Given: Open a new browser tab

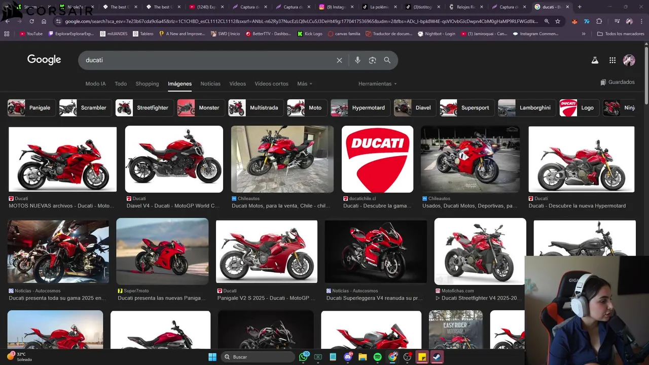Looking at the screenshot, I should (x=580, y=7).
